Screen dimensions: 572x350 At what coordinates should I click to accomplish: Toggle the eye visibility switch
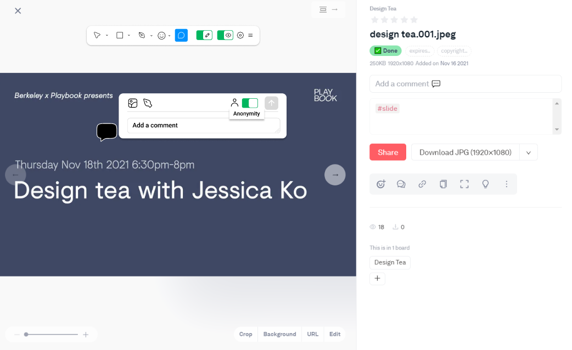point(225,35)
